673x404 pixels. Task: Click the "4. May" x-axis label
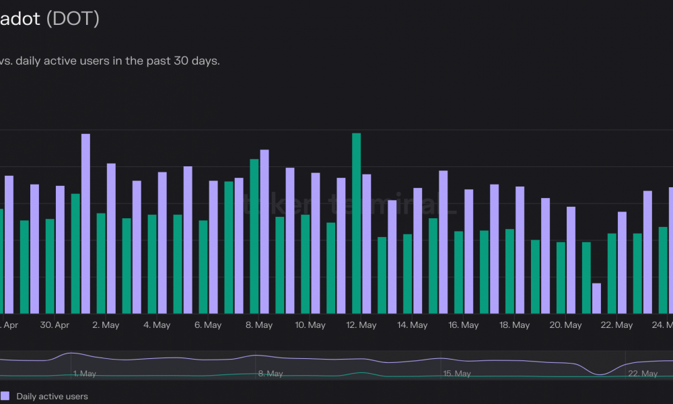[x=157, y=325]
